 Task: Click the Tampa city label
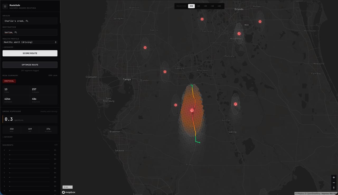coord(127,79)
